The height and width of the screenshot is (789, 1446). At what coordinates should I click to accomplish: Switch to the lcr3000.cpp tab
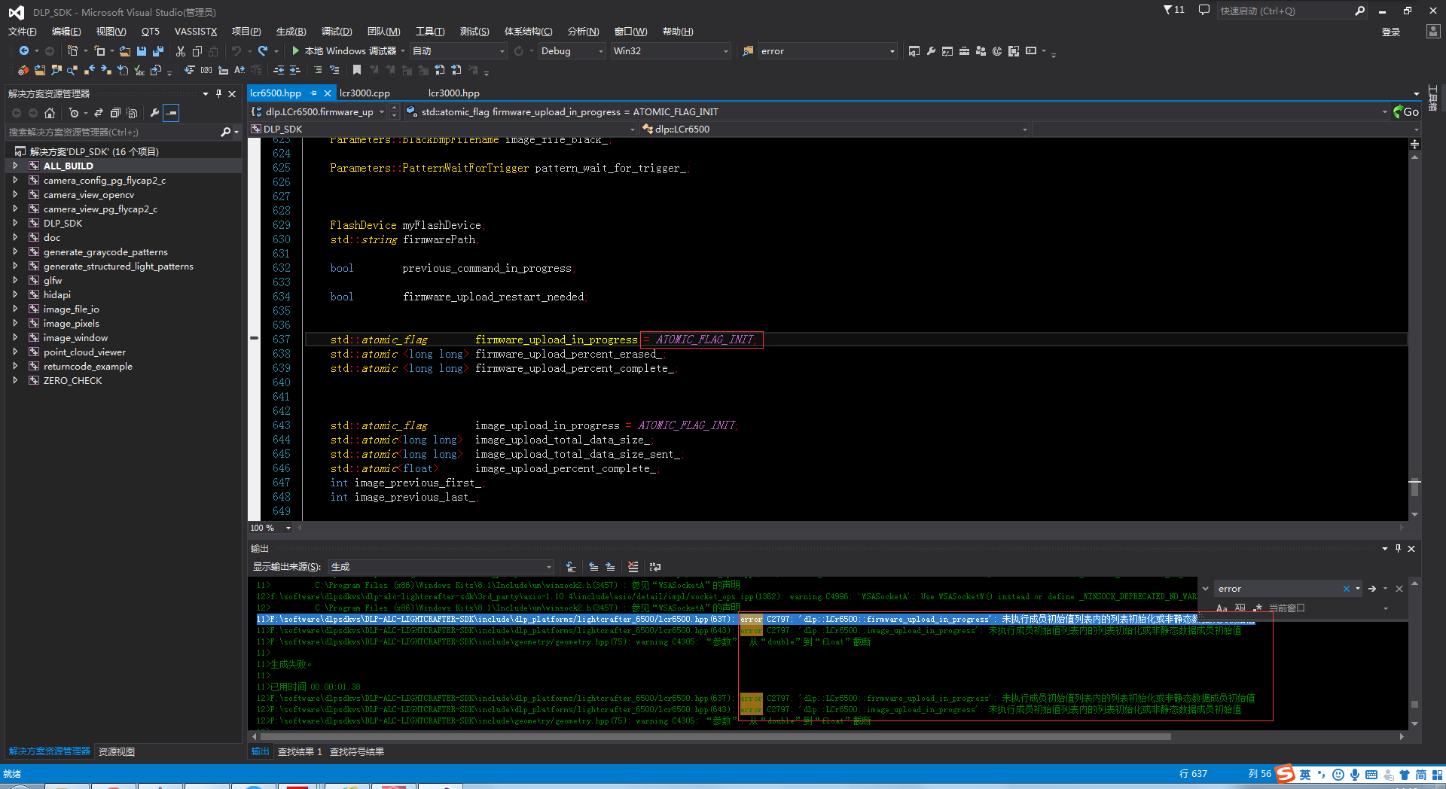click(365, 93)
